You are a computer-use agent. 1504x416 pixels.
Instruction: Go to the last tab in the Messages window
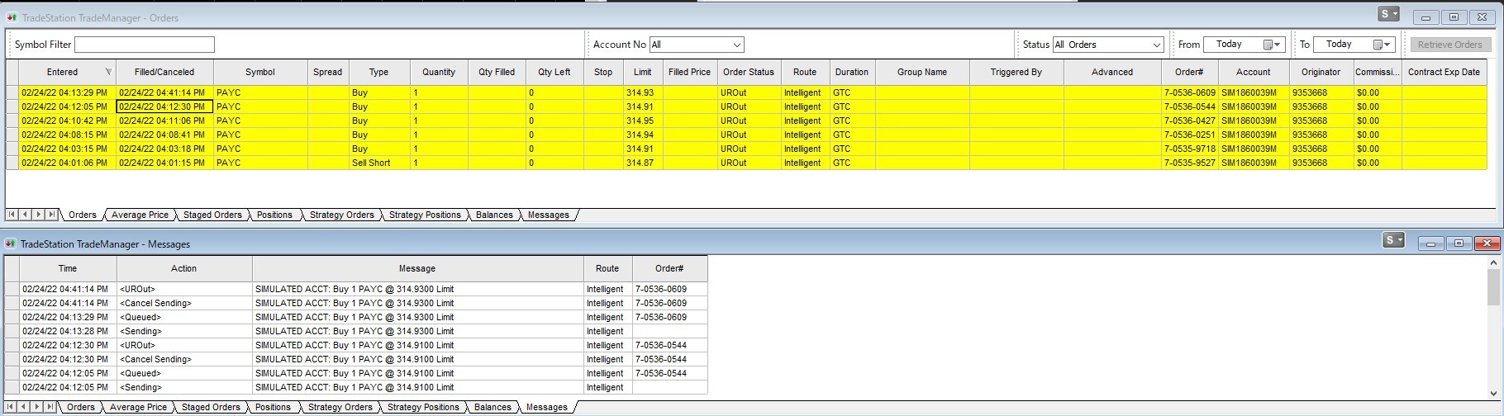pyautogui.click(x=51, y=407)
